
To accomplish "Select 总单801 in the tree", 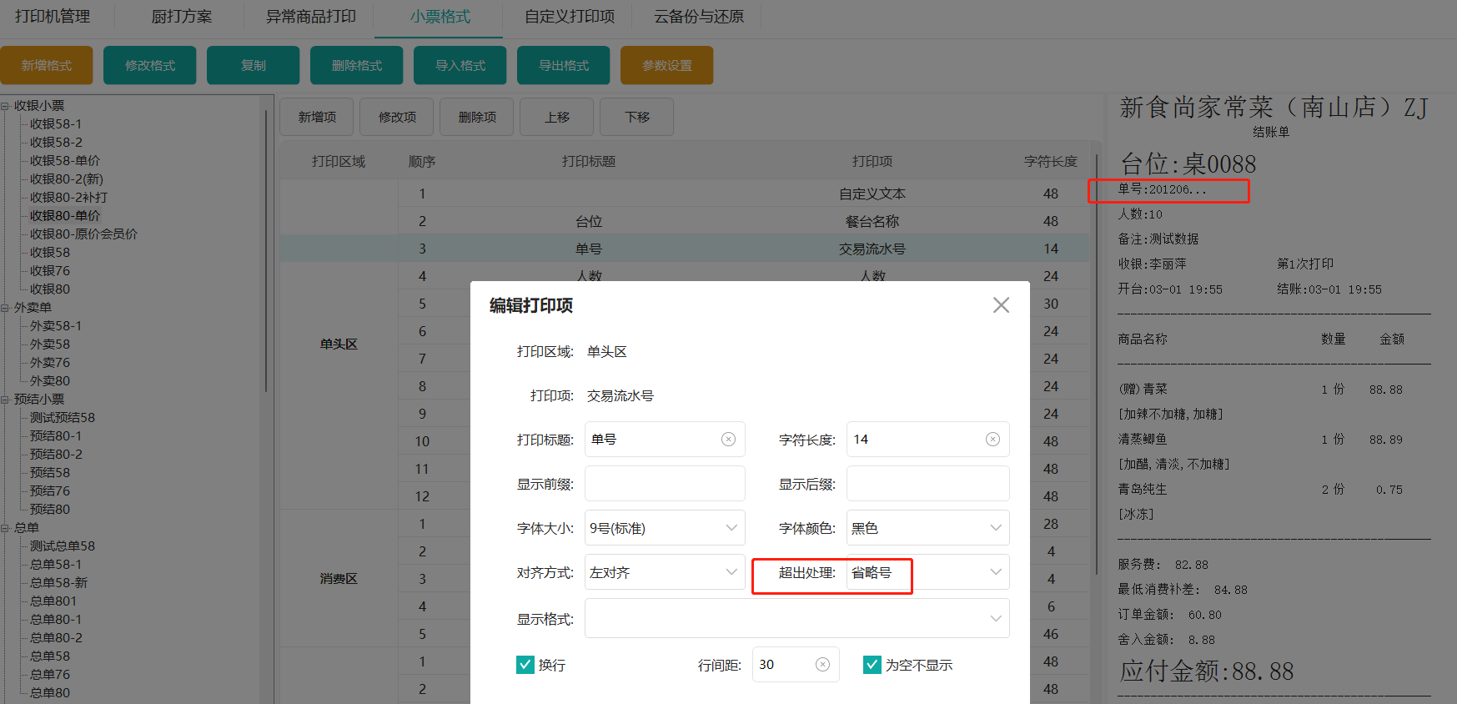I will click(53, 601).
